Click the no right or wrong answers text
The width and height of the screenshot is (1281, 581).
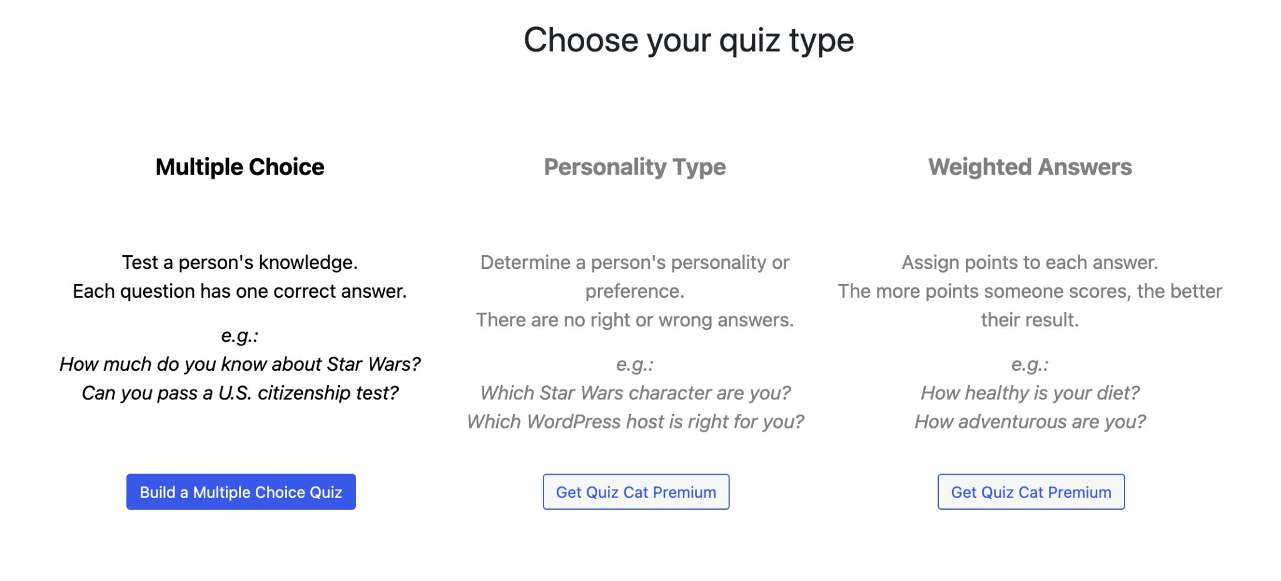(x=635, y=320)
